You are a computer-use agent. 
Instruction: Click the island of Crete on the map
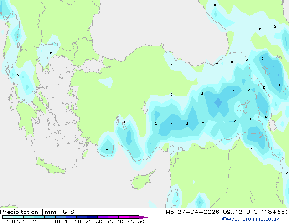[x=51, y=167]
